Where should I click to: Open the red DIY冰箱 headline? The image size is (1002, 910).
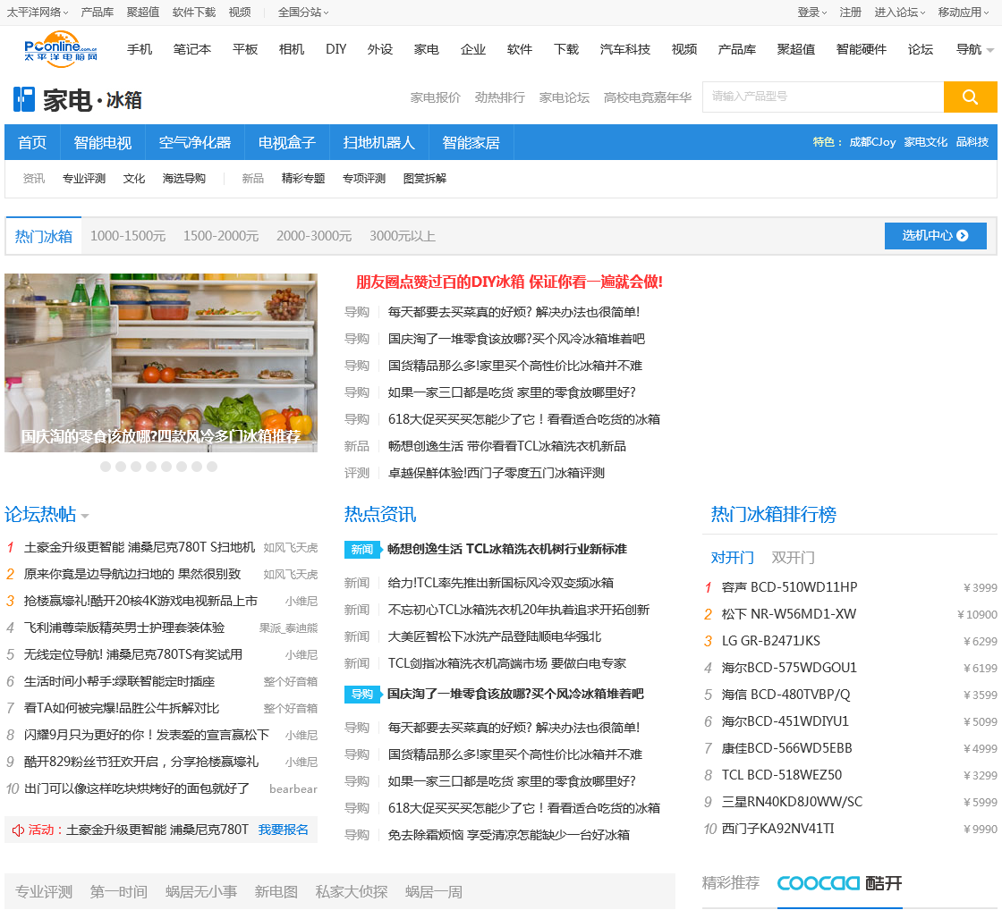click(x=509, y=282)
